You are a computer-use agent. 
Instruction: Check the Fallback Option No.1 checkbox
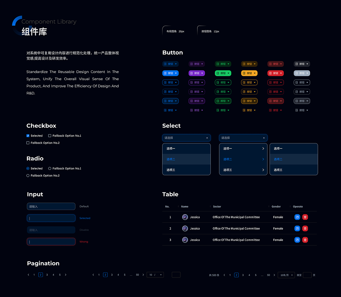(x=50, y=135)
